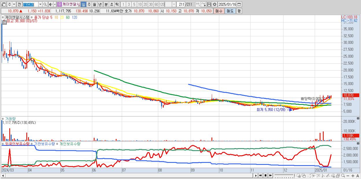This screenshot has height=179, width=361.
Task: Open chart settings gear icon
Action: tap(214, 4)
